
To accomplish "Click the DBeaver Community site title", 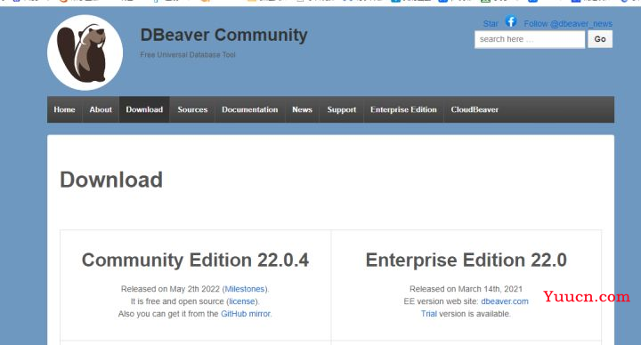I will [x=223, y=35].
